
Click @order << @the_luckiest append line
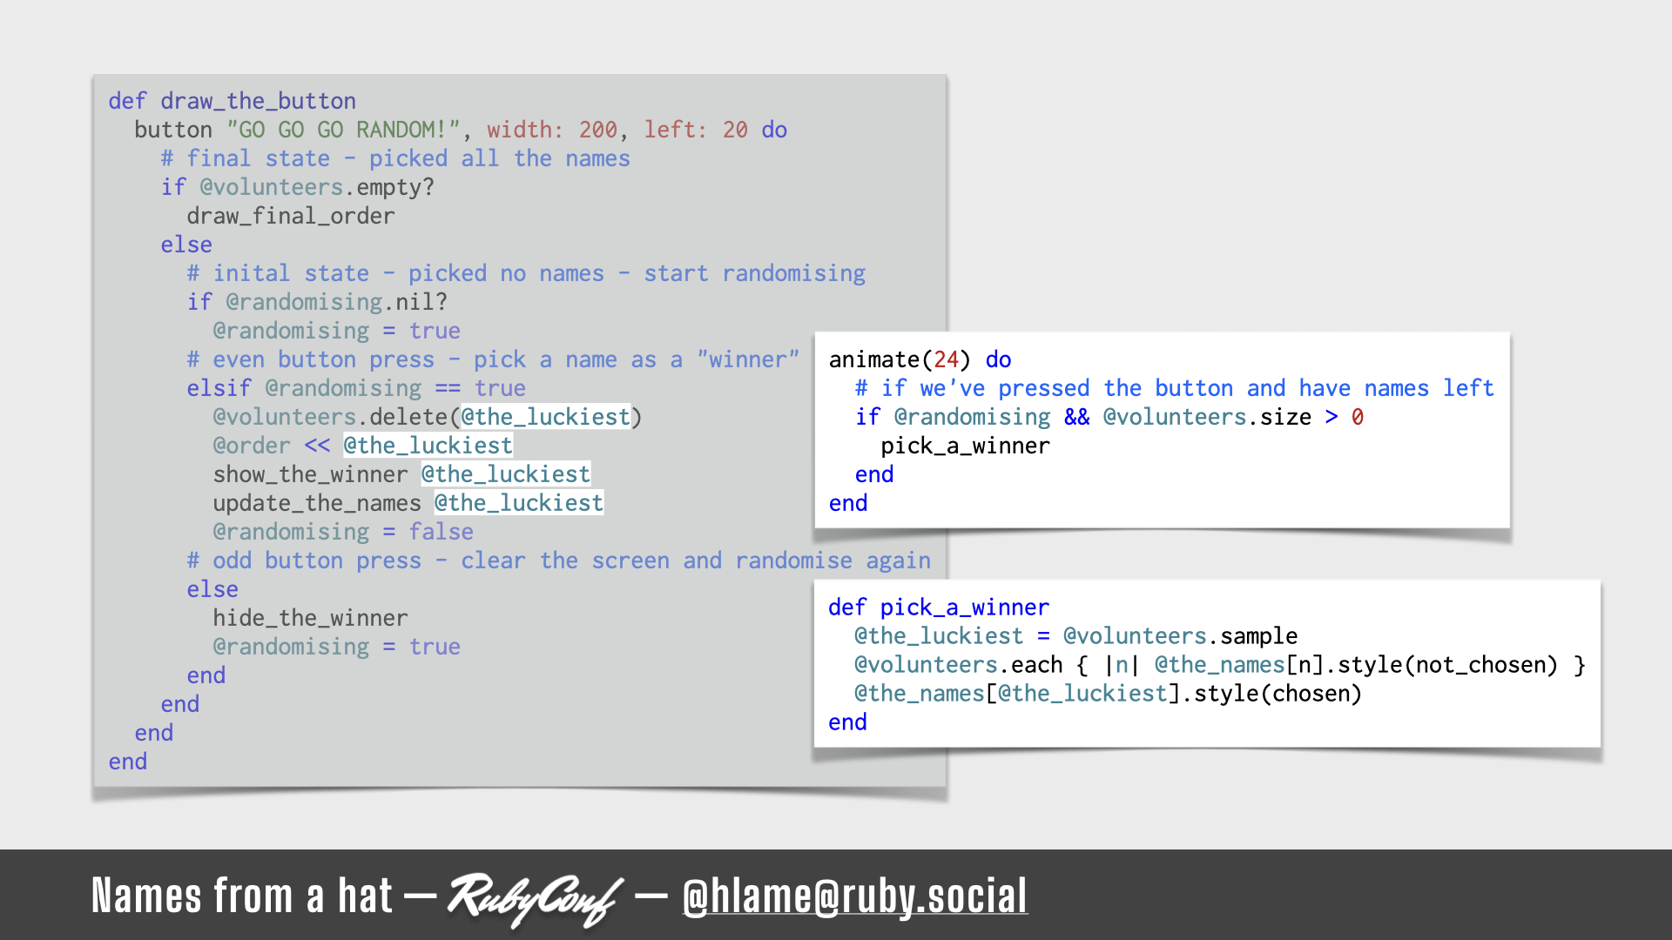point(361,446)
